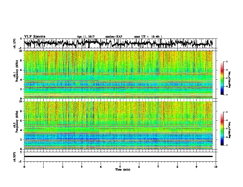This screenshot has width=243, height=187.
Task: Click the "9" tick on the time axis
Action: tap(196, 167)
